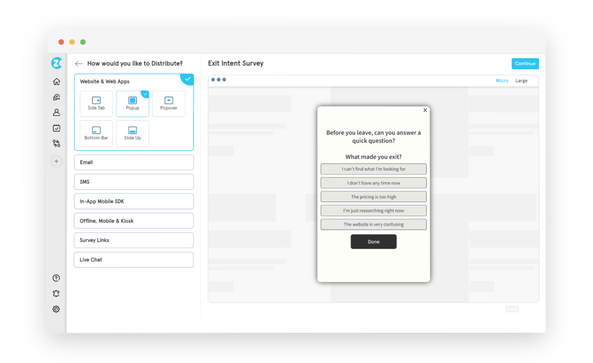Select the Bottom Bar format
The width and height of the screenshot is (593, 363).
pyautogui.click(x=95, y=133)
